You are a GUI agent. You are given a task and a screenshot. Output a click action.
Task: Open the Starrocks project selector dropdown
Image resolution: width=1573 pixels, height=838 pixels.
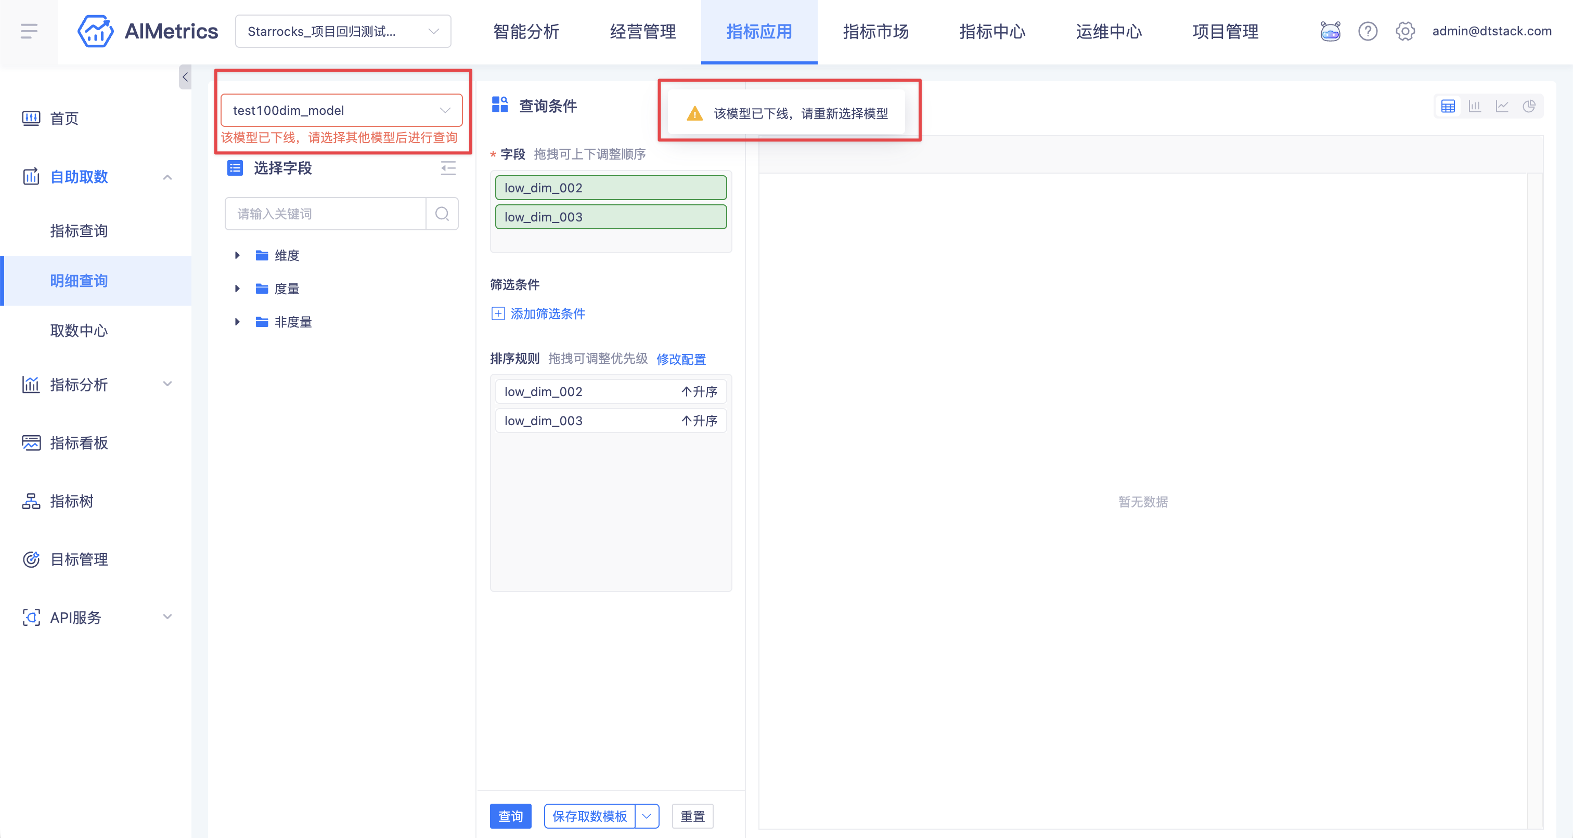[x=343, y=31]
